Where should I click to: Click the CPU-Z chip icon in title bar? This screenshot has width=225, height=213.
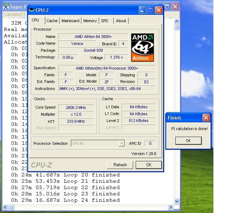pos(31,10)
